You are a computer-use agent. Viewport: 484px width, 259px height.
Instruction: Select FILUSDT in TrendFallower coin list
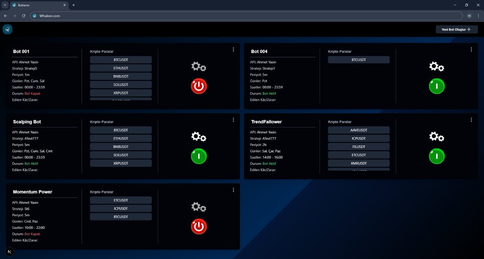359,147
